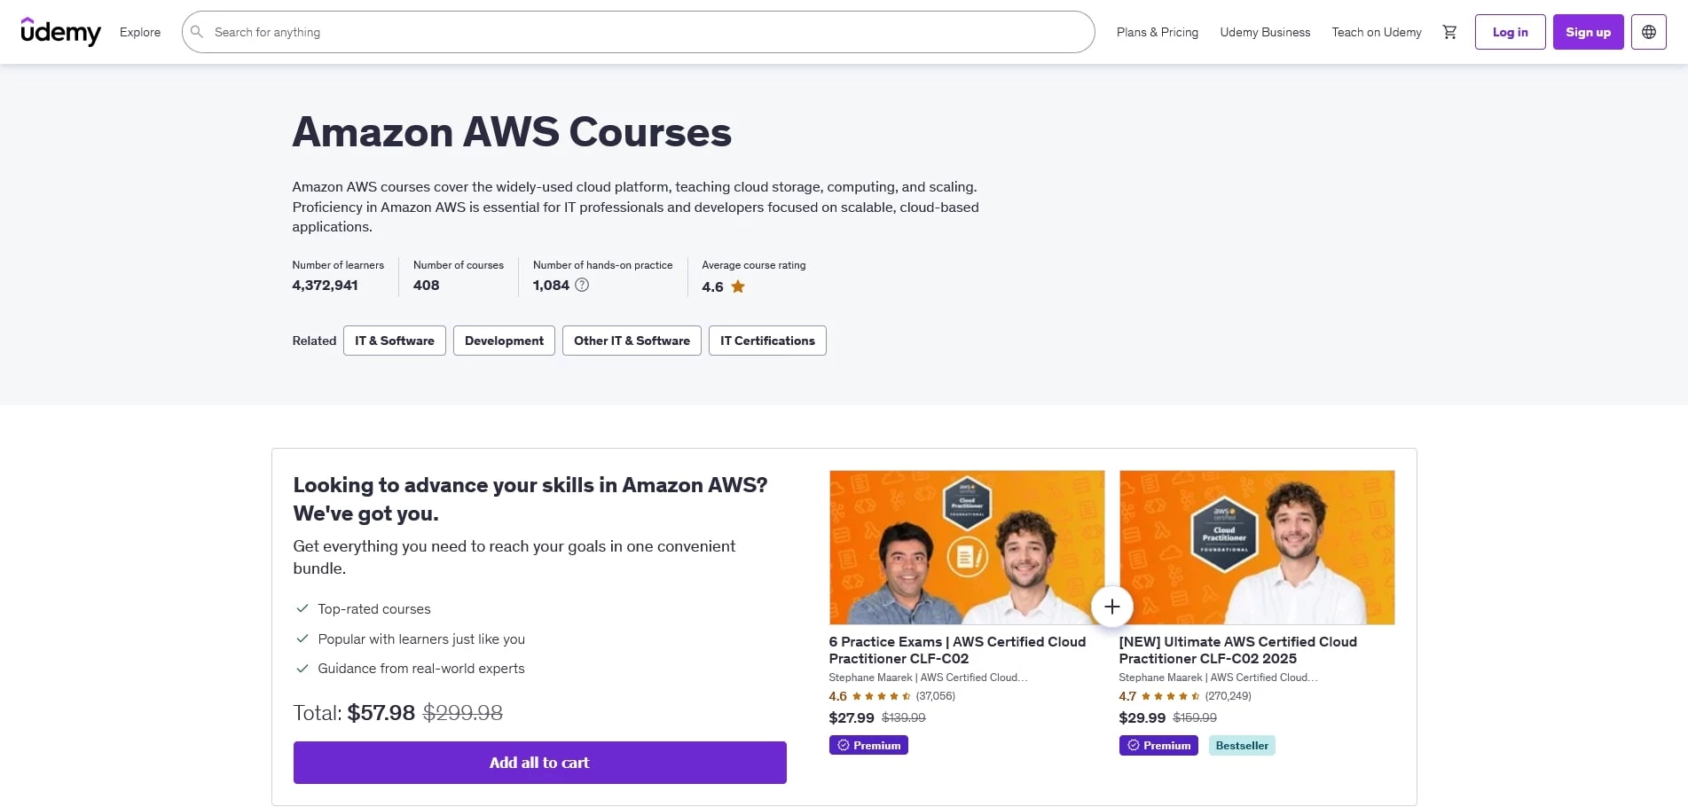This screenshot has width=1688, height=807.
Task: Click the globe language selector icon
Action: pyautogui.click(x=1648, y=32)
